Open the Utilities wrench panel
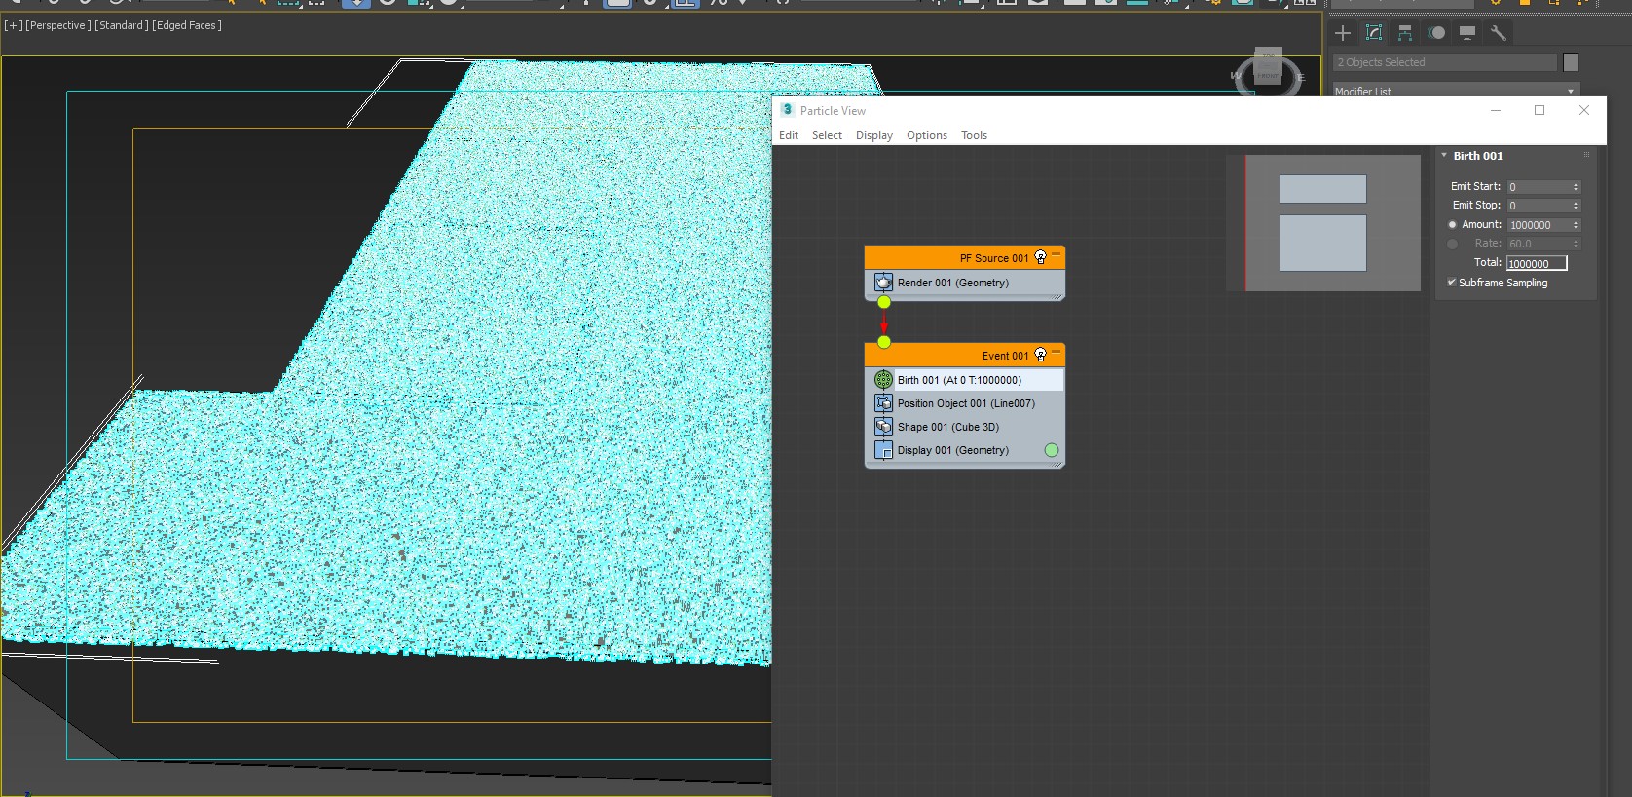This screenshot has width=1632, height=797. coord(1499,33)
